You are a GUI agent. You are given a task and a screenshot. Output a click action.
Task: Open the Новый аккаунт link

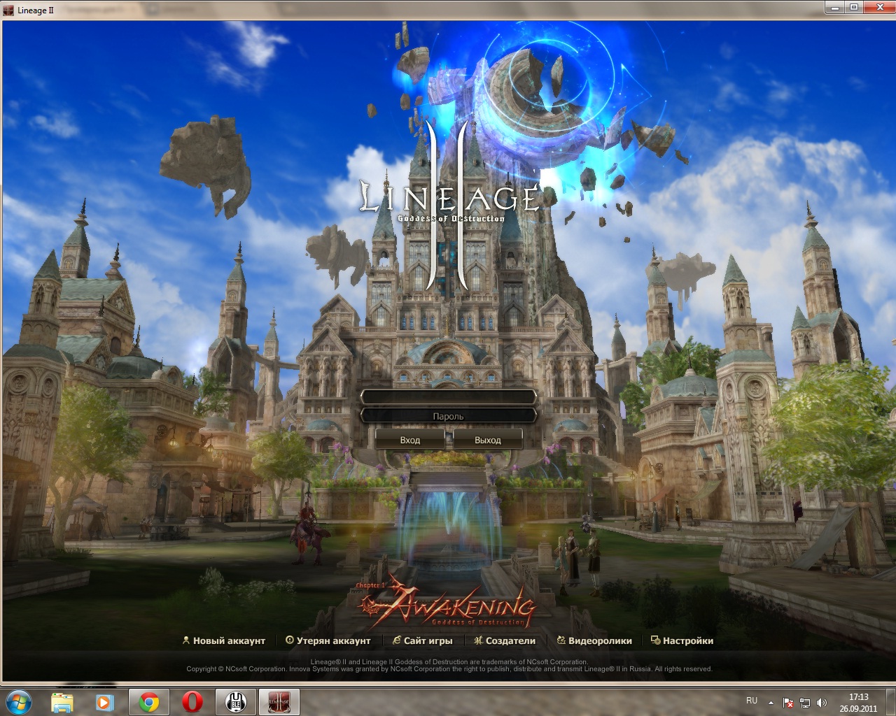(x=224, y=640)
